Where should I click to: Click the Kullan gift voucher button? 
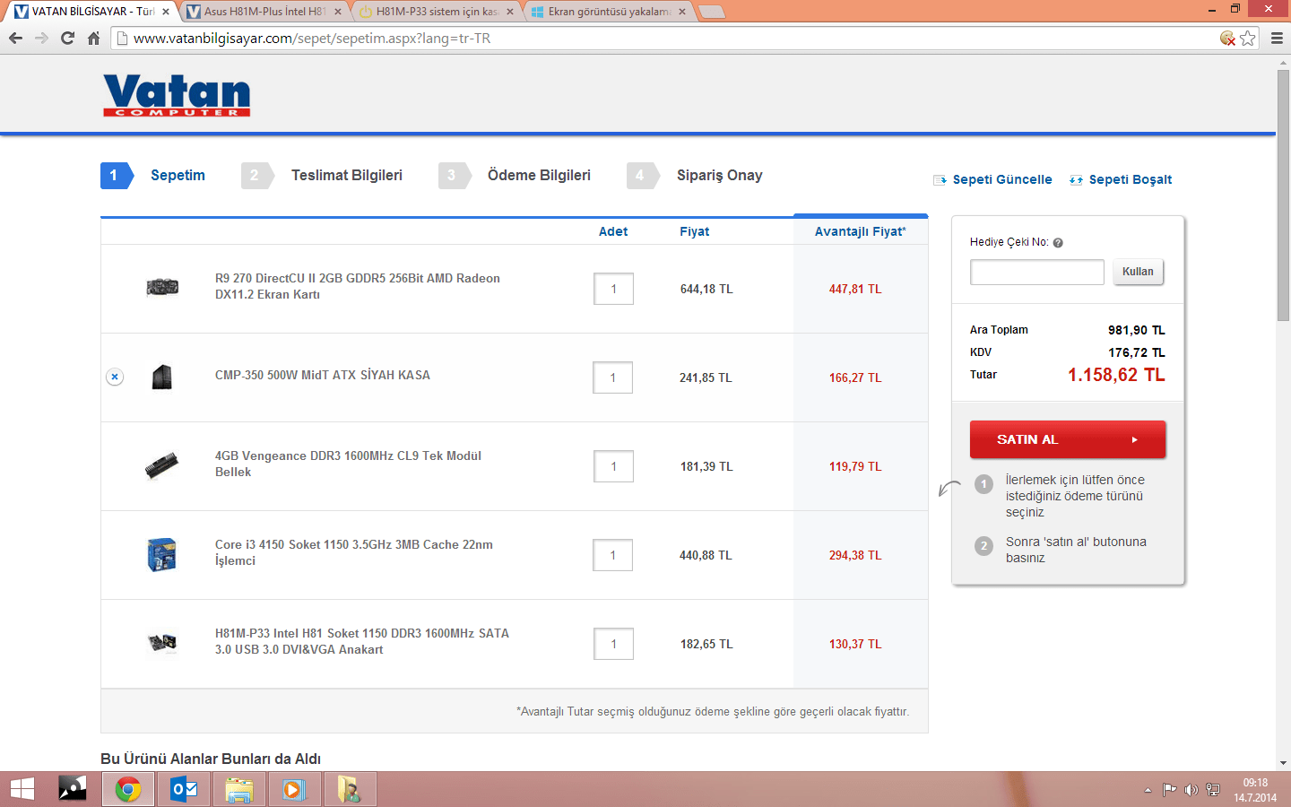click(1139, 272)
